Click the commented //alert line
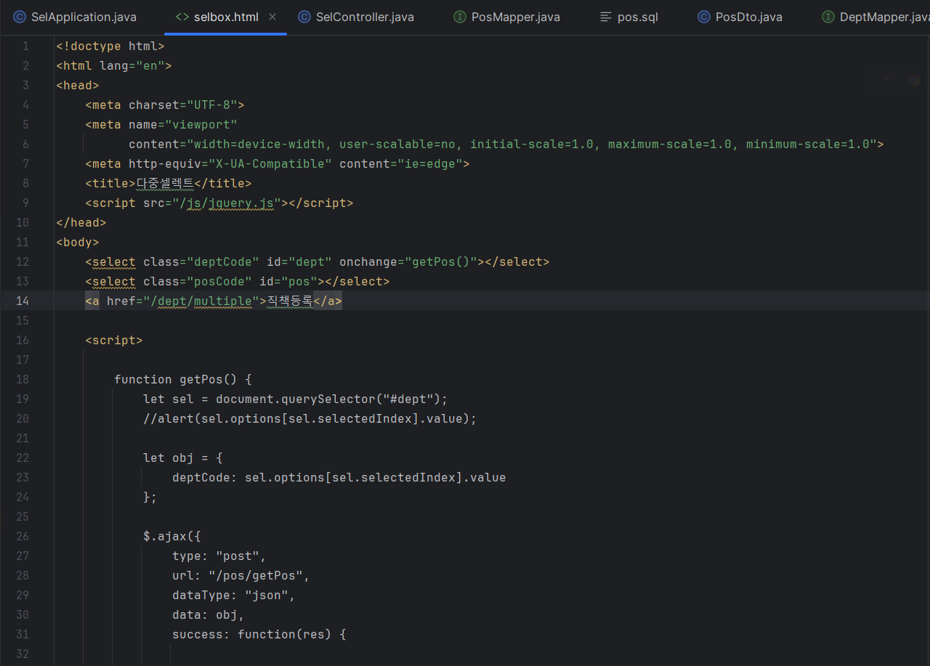The height and width of the screenshot is (666, 930). (x=310, y=418)
